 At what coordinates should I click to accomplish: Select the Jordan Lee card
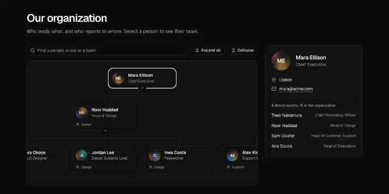coord(106,160)
